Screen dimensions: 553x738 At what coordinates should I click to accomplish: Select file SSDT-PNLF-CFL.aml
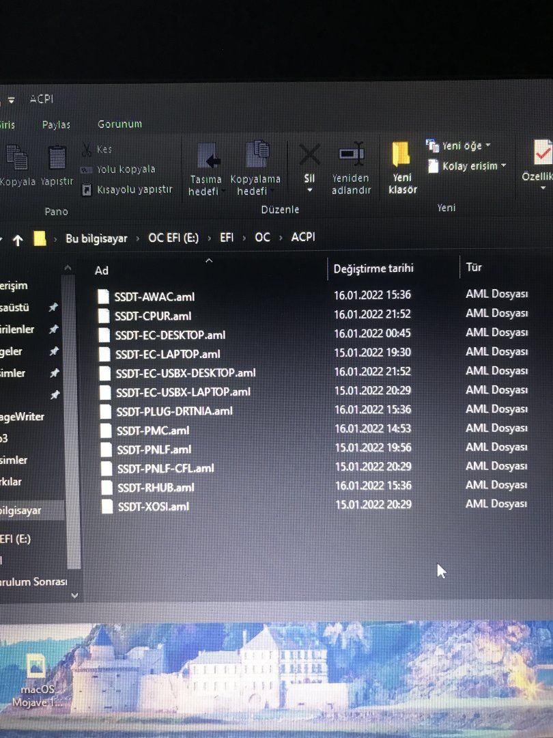[165, 469]
